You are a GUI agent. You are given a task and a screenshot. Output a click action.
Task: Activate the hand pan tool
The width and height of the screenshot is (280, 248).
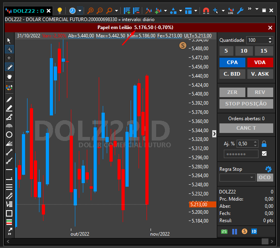pyautogui.click(x=9, y=77)
